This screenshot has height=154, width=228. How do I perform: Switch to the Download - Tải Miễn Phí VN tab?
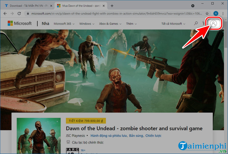(28, 6)
